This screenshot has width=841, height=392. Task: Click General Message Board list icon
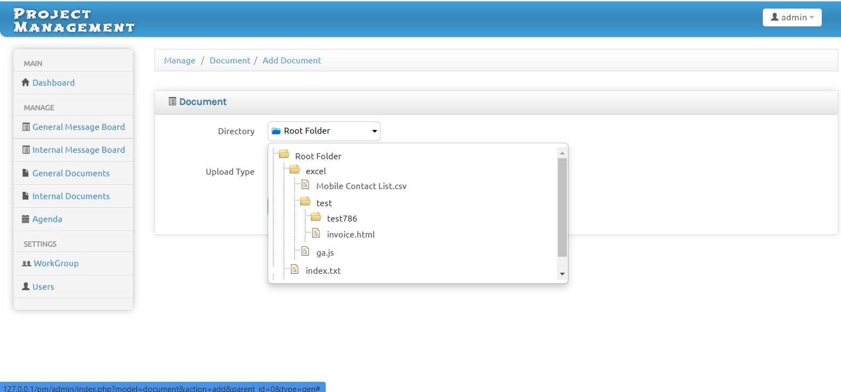click(26, 127)
